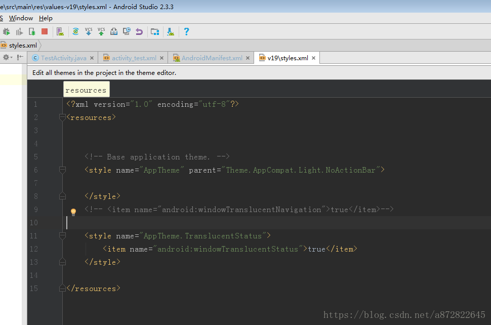Screen dimensions: 491x325
Task: Collapse TranslucentStatus style fold on line 11
Action: (x=62, y=236)
